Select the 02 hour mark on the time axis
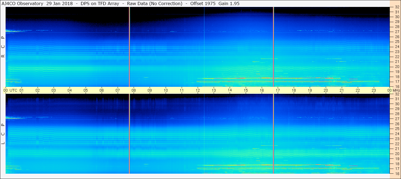Screen dimensions: 401x179 [38, 90]
